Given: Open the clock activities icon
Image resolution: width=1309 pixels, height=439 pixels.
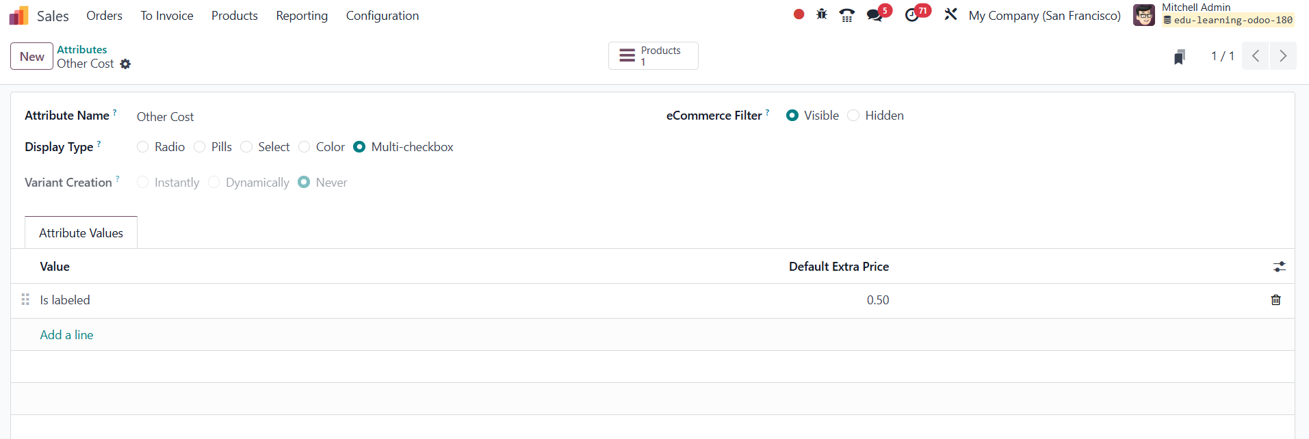Looking at the screenshot, I should [912, 15].
